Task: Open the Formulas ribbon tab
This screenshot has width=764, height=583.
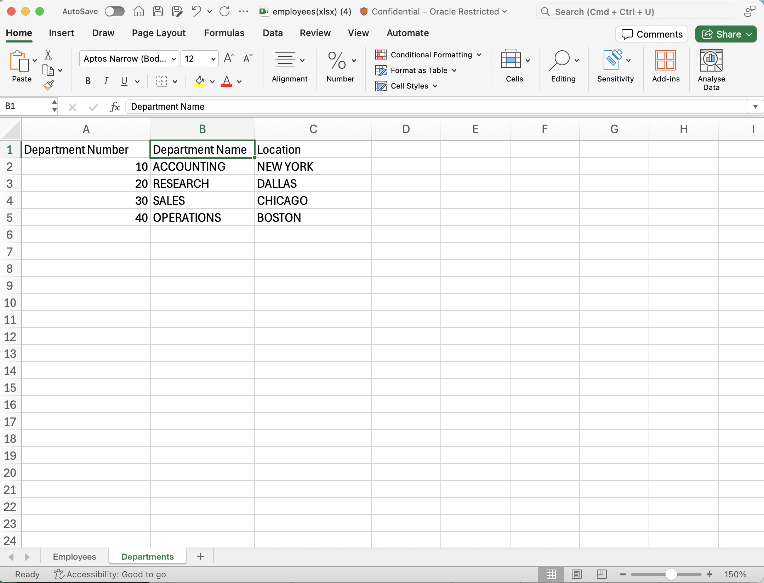Action: pyautogui.click(x=224, y=33)
